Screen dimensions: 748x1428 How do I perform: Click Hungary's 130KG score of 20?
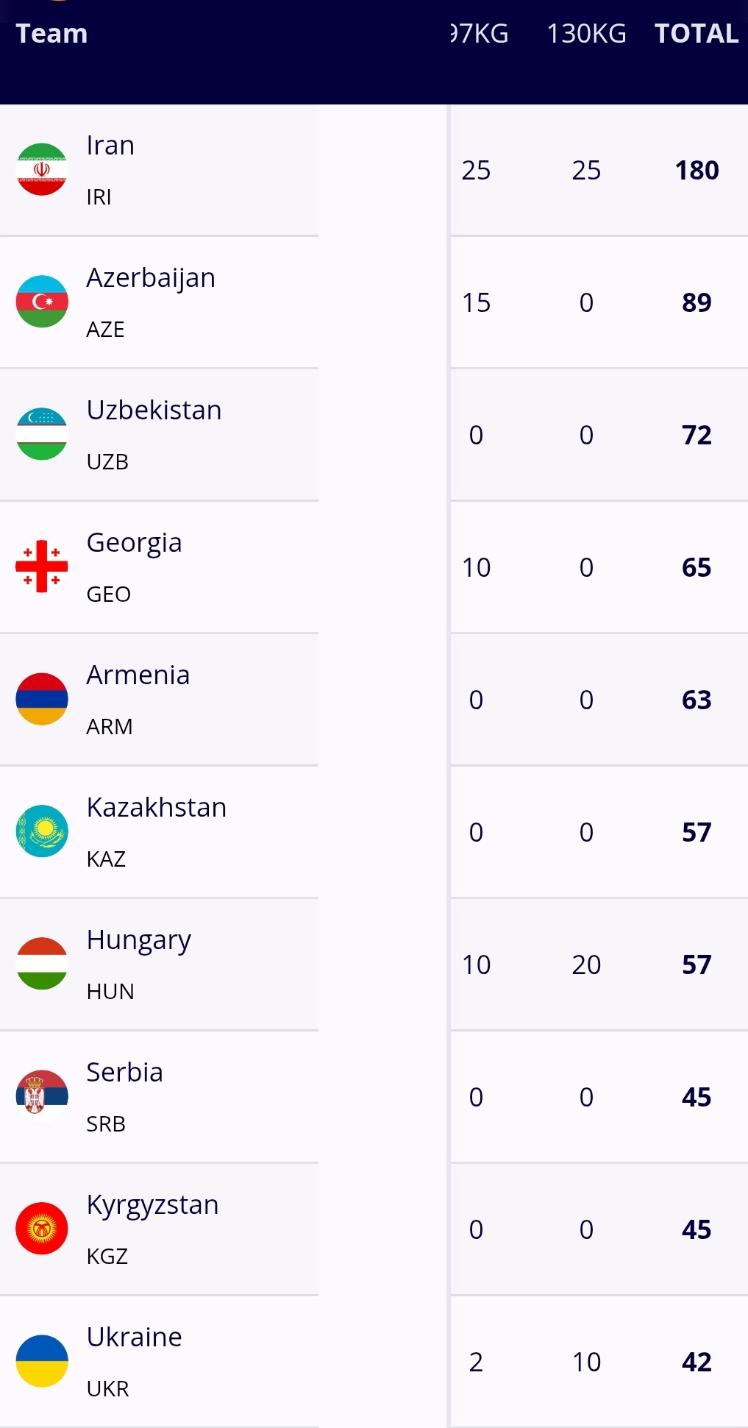[x=586, y=965]
